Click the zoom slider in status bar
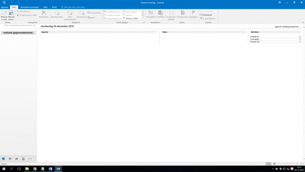The height and width of the screenshot is (172, 305). click(288, 164)
